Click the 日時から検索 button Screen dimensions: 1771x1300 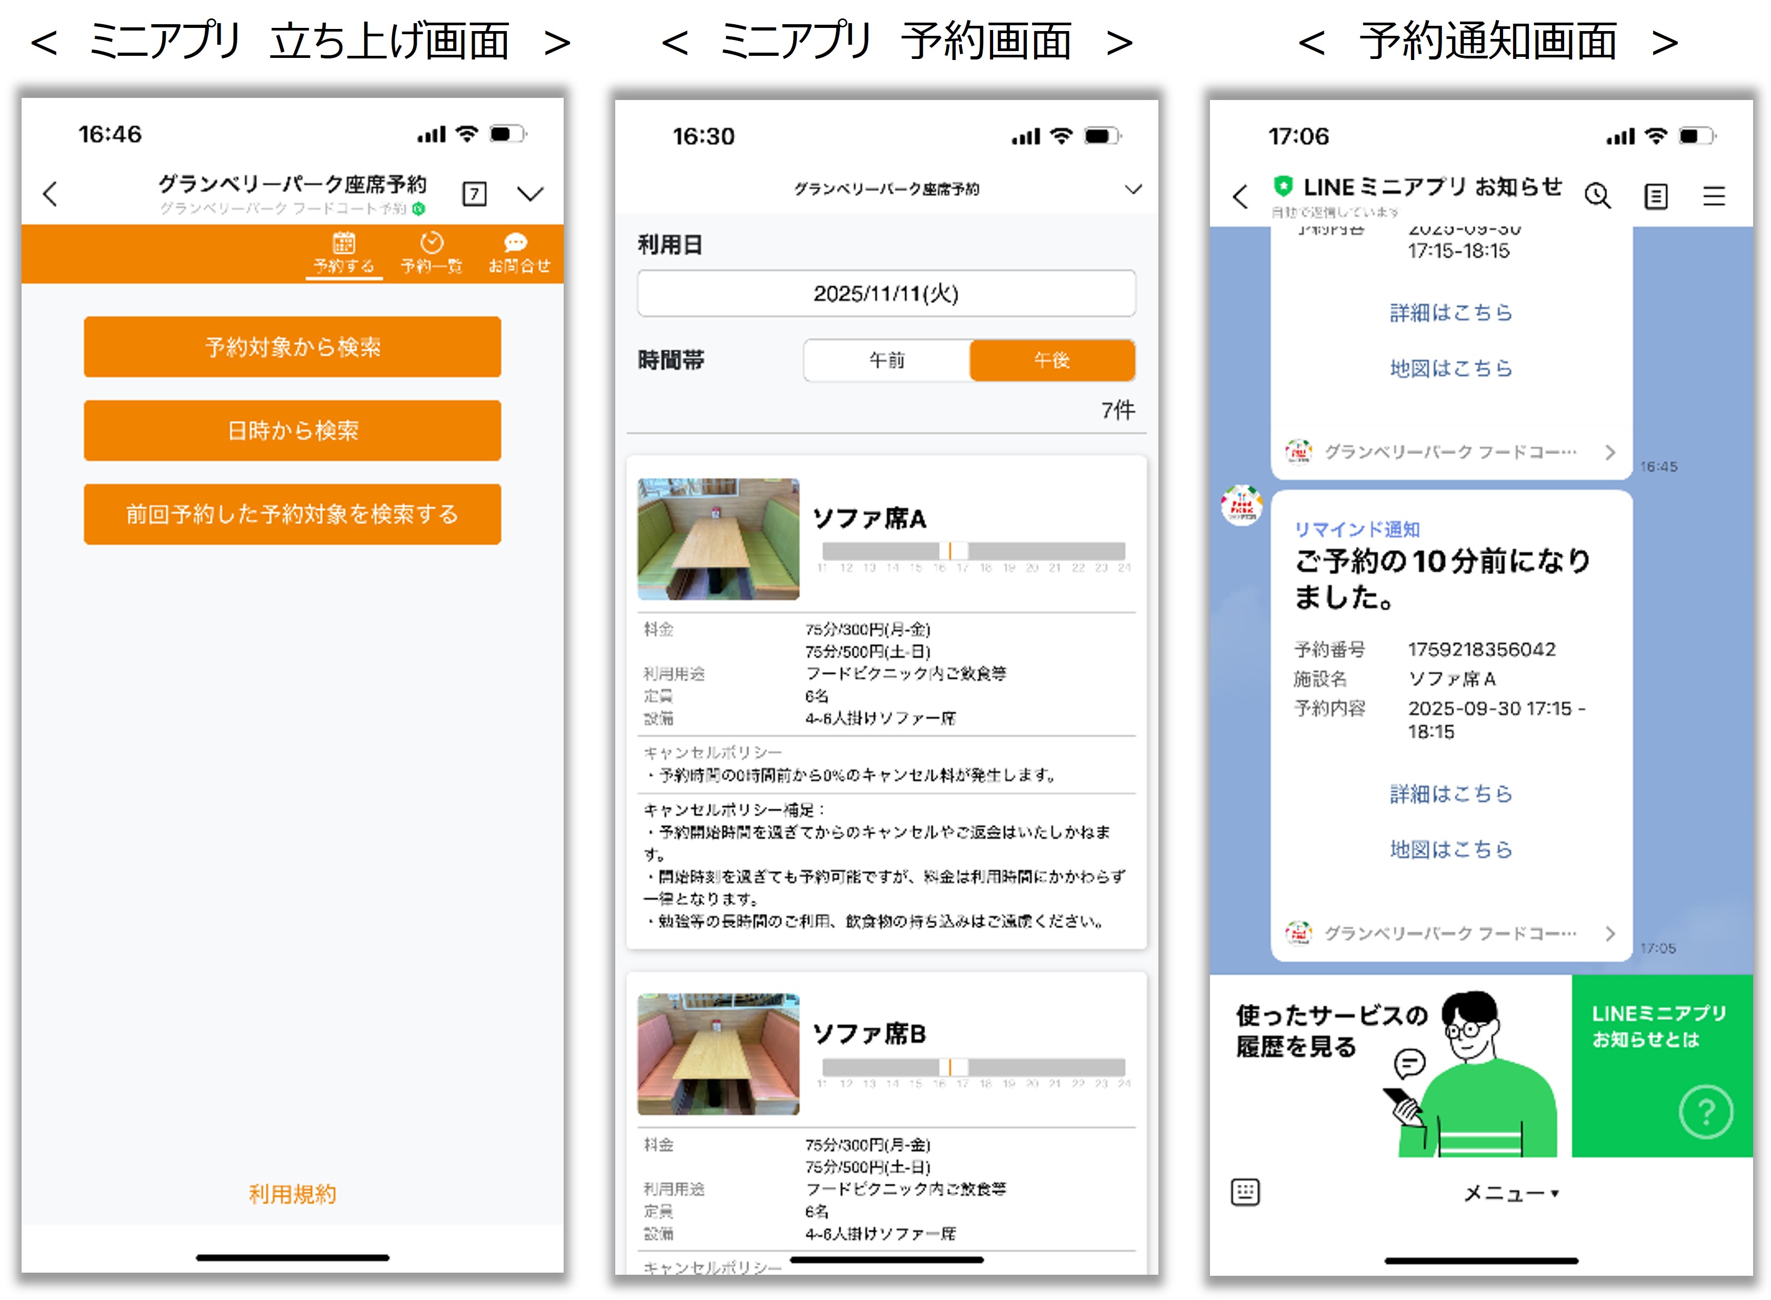click(292, 431)
